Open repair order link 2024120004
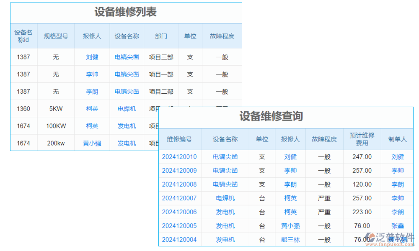The image size is (419, 251). pos(180,239)
